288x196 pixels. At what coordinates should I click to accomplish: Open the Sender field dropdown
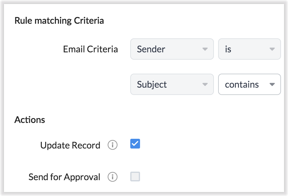[172, 49]
